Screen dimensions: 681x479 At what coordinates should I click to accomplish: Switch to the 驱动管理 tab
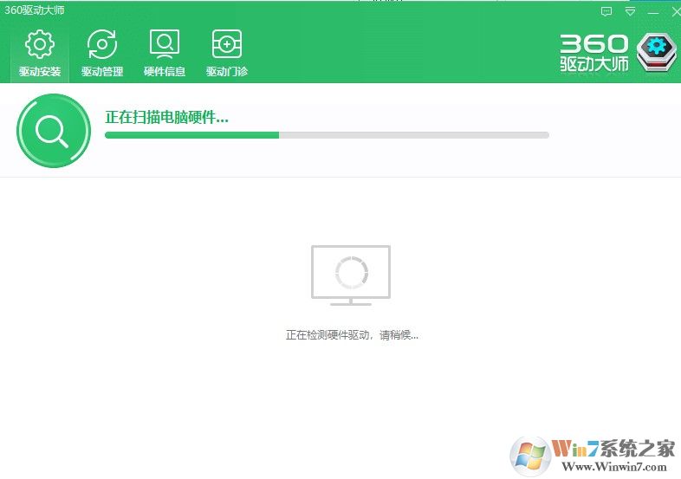[x=102, y=53]
